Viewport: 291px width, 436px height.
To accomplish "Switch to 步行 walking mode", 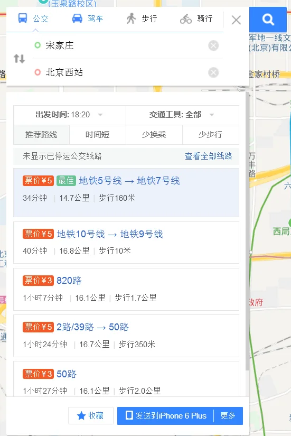I will coord(142,19).
